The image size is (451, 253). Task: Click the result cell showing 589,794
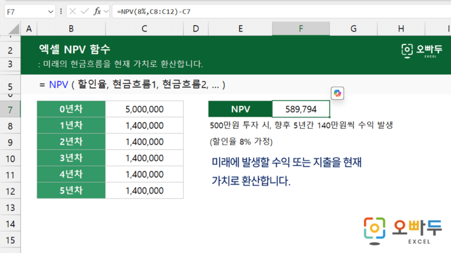[x=301, y=109]
